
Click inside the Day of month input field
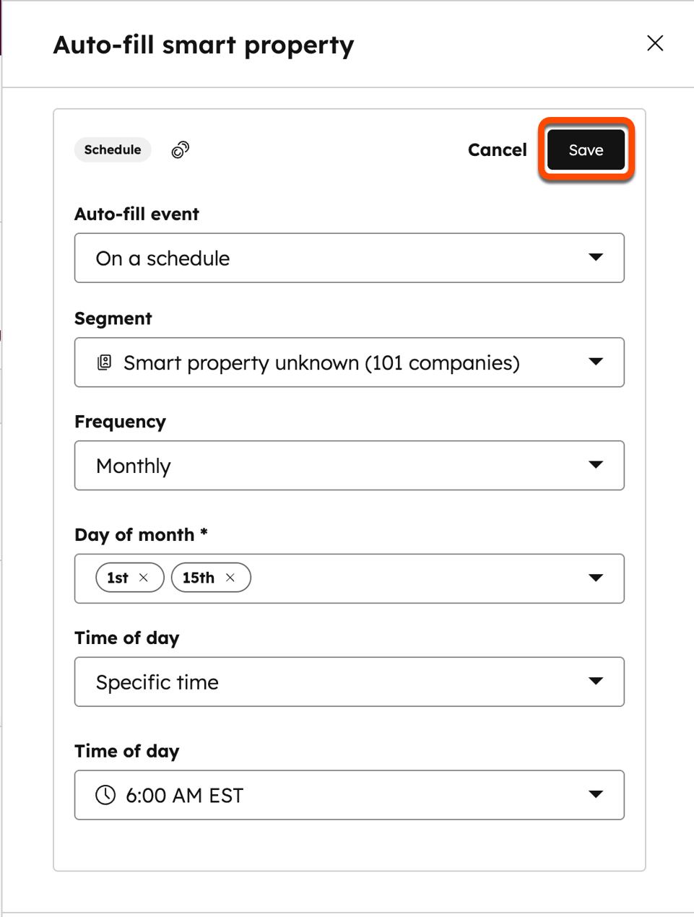click(x=397, y=578)
